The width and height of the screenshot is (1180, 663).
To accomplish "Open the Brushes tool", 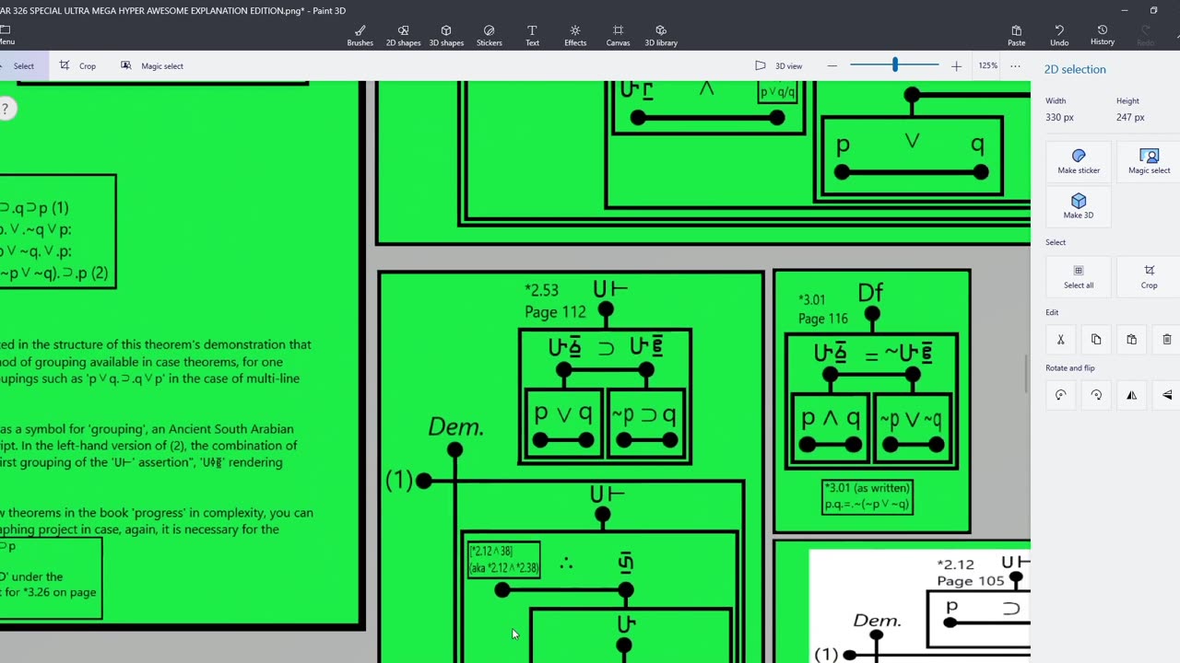I will click(360, 35).
